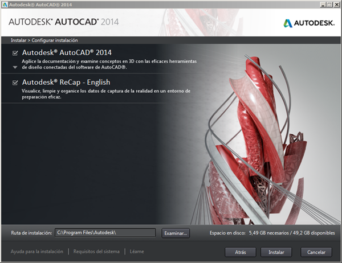Image resolution: width=342 pixels, height=263 pixels.
Task: Click the Instalar > Configurar instalación breadcrumb
Action: pos(44,40)
